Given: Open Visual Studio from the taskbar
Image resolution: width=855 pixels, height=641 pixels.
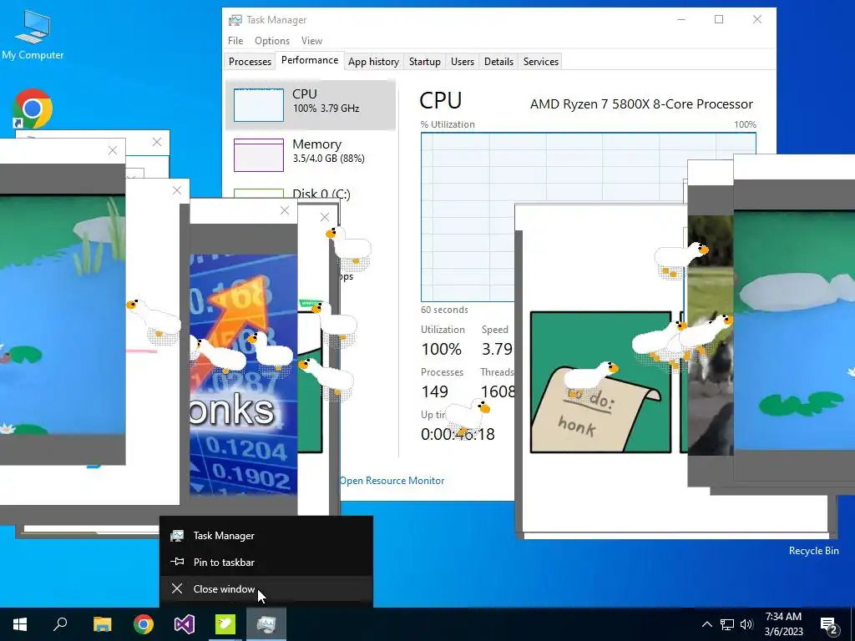Looking at the screenshot, I should tap(185, 624).
